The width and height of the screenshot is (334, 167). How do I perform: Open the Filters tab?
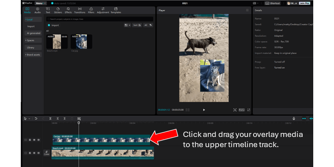[91, 11]
